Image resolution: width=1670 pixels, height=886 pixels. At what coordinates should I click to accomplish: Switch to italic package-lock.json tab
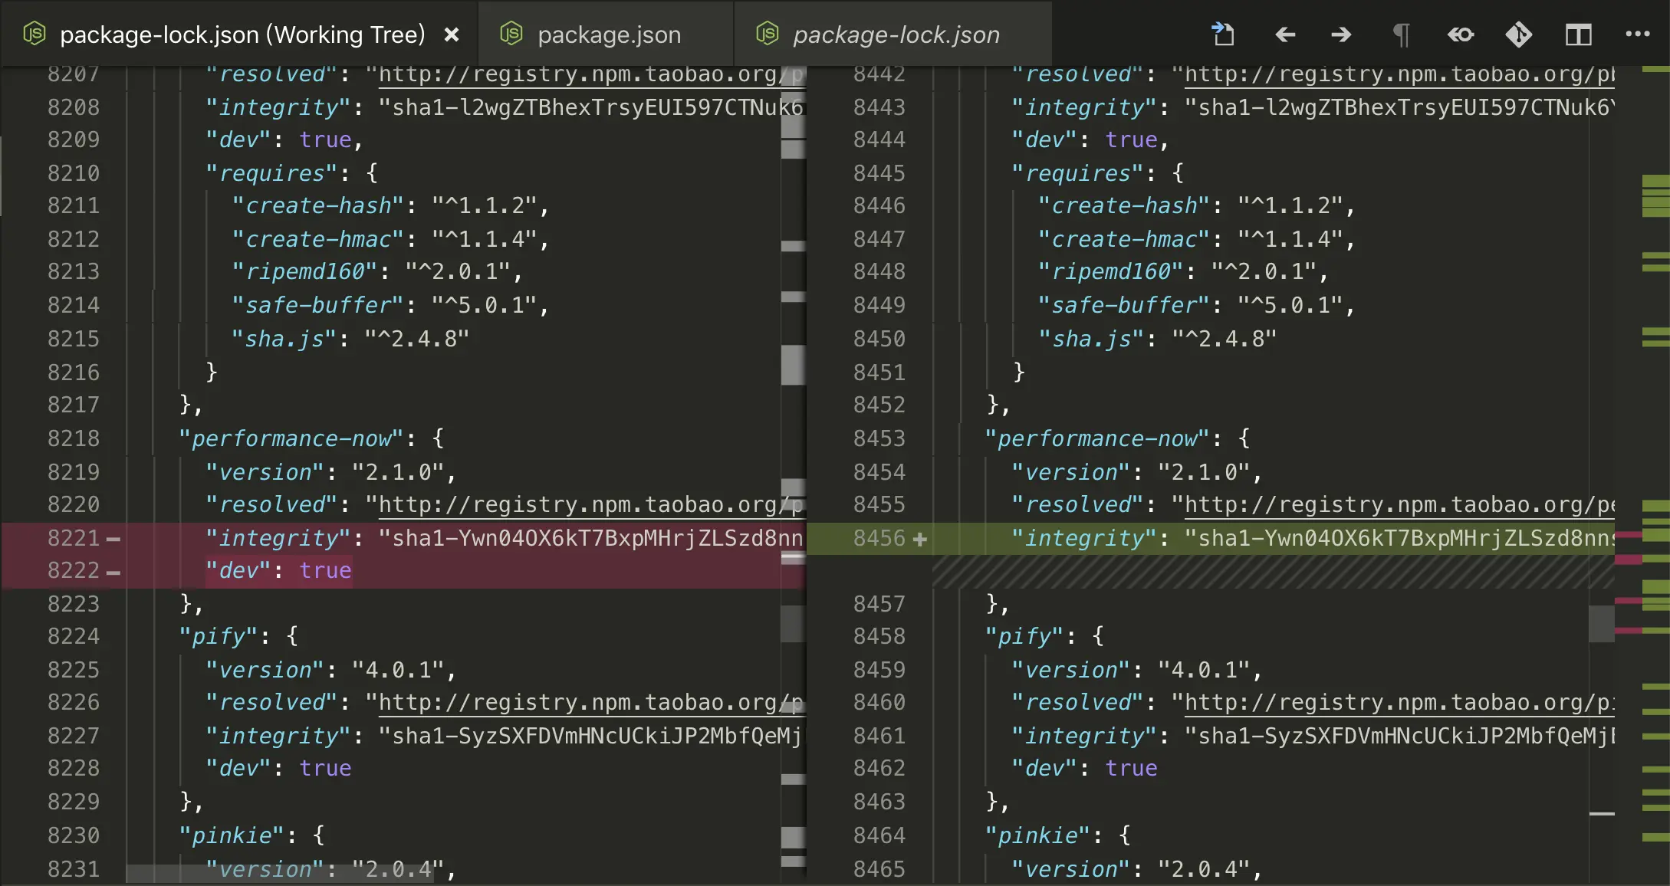(896, 34)
